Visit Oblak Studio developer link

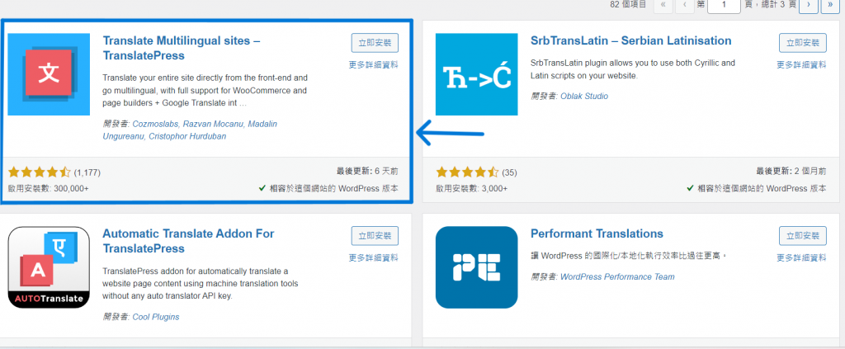[x=584, y=97]
